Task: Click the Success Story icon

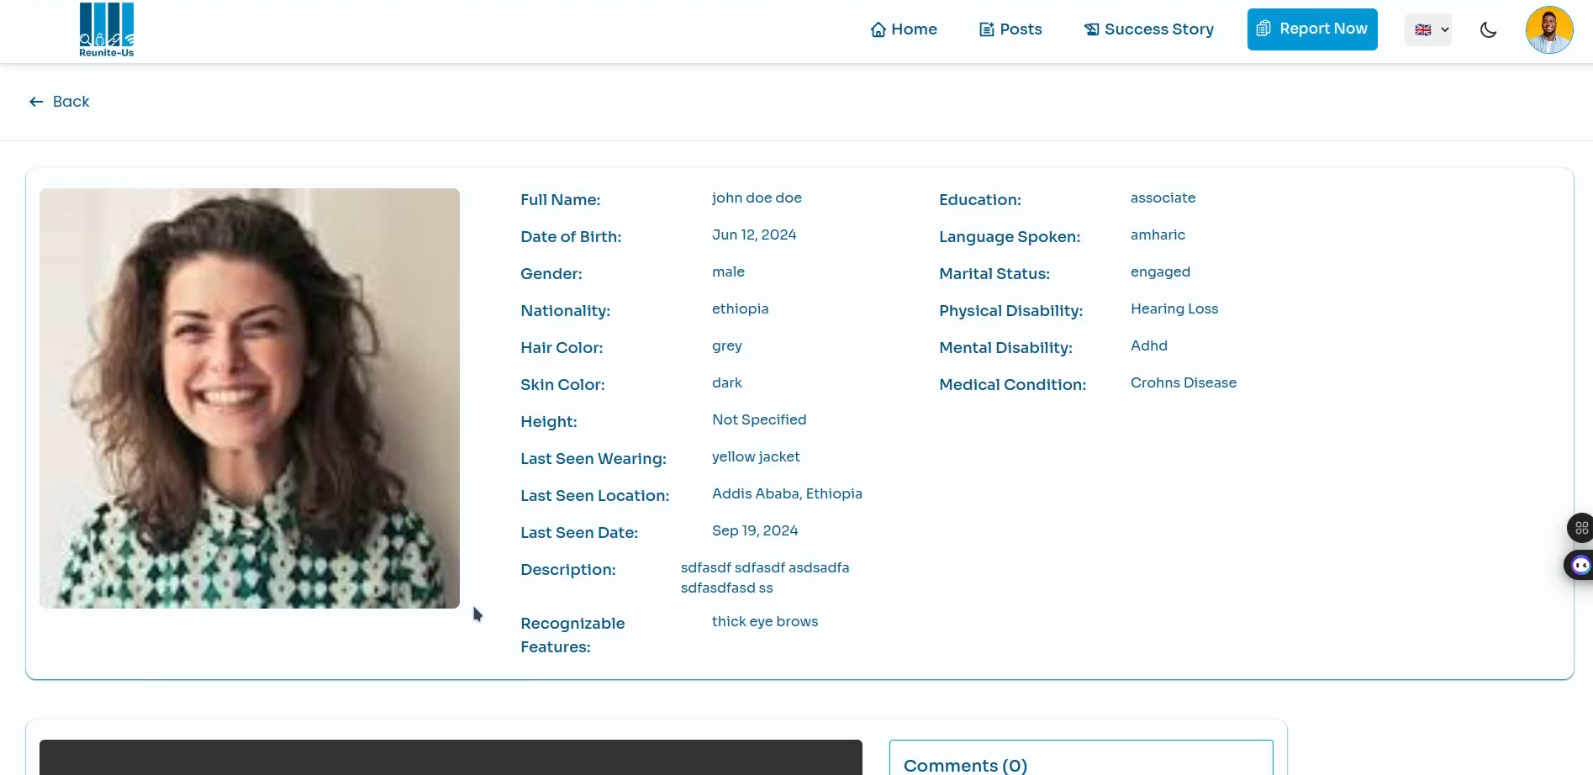Action: (x=1091, y=29)
